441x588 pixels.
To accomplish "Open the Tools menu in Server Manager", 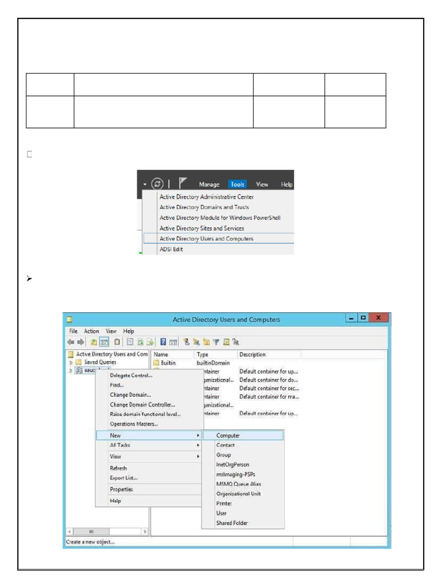I will click(237, 184).
